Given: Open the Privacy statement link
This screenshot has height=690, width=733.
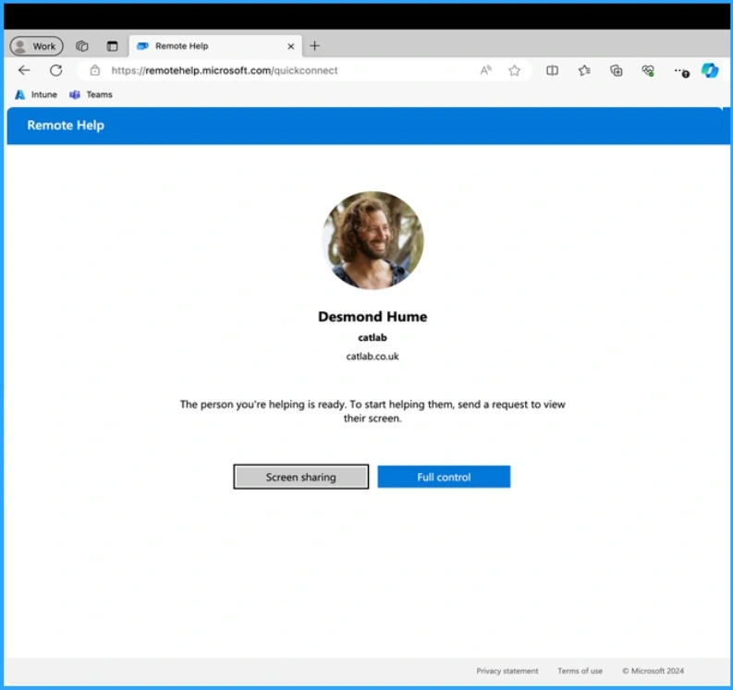Looking at the screenshot, I should coord(507,671).
